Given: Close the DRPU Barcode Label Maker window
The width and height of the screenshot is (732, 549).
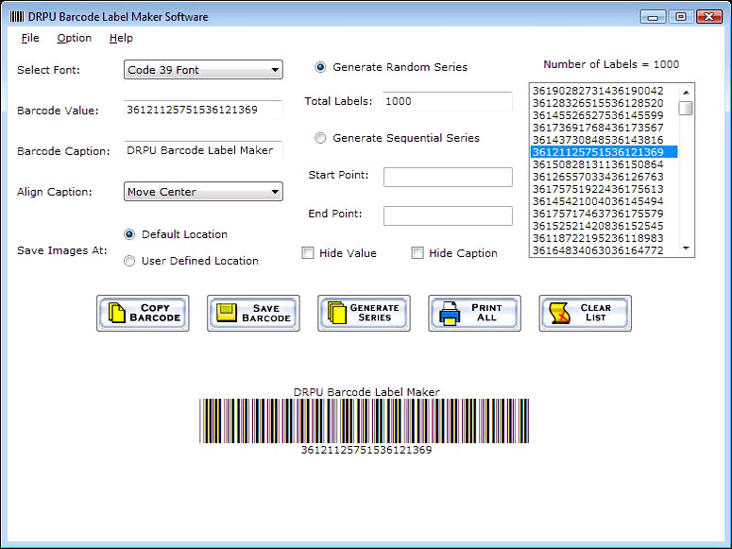Looking at the screenshot, I should [708, 17].
